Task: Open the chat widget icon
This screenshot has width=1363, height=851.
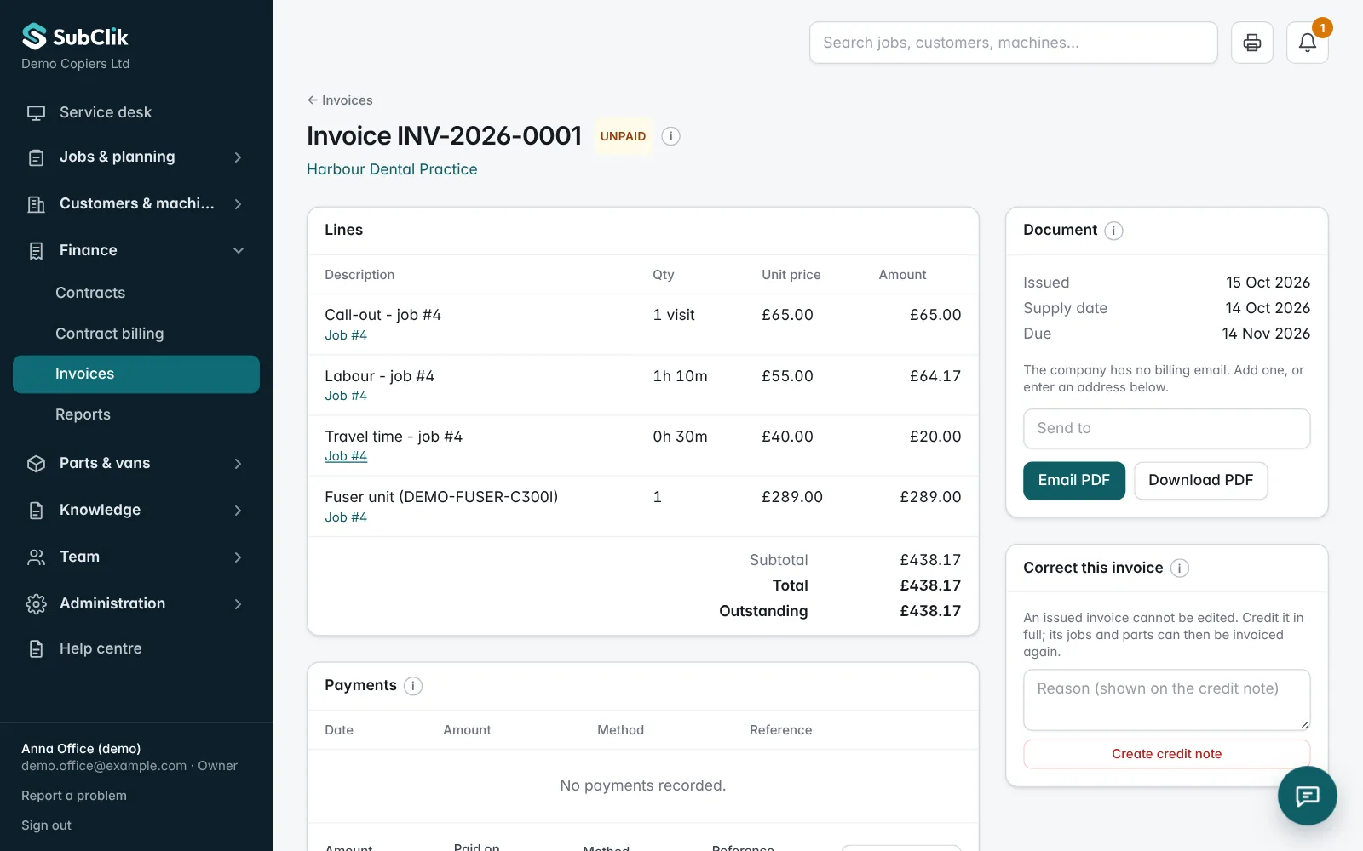Action: 1308,796
